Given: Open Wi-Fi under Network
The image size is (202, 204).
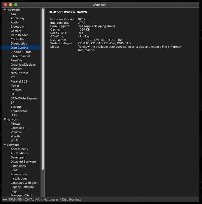Looking at the screenshot, I should point(14,140).
